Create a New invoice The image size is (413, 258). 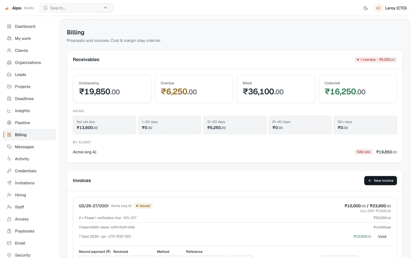click(x=380, y=181)
